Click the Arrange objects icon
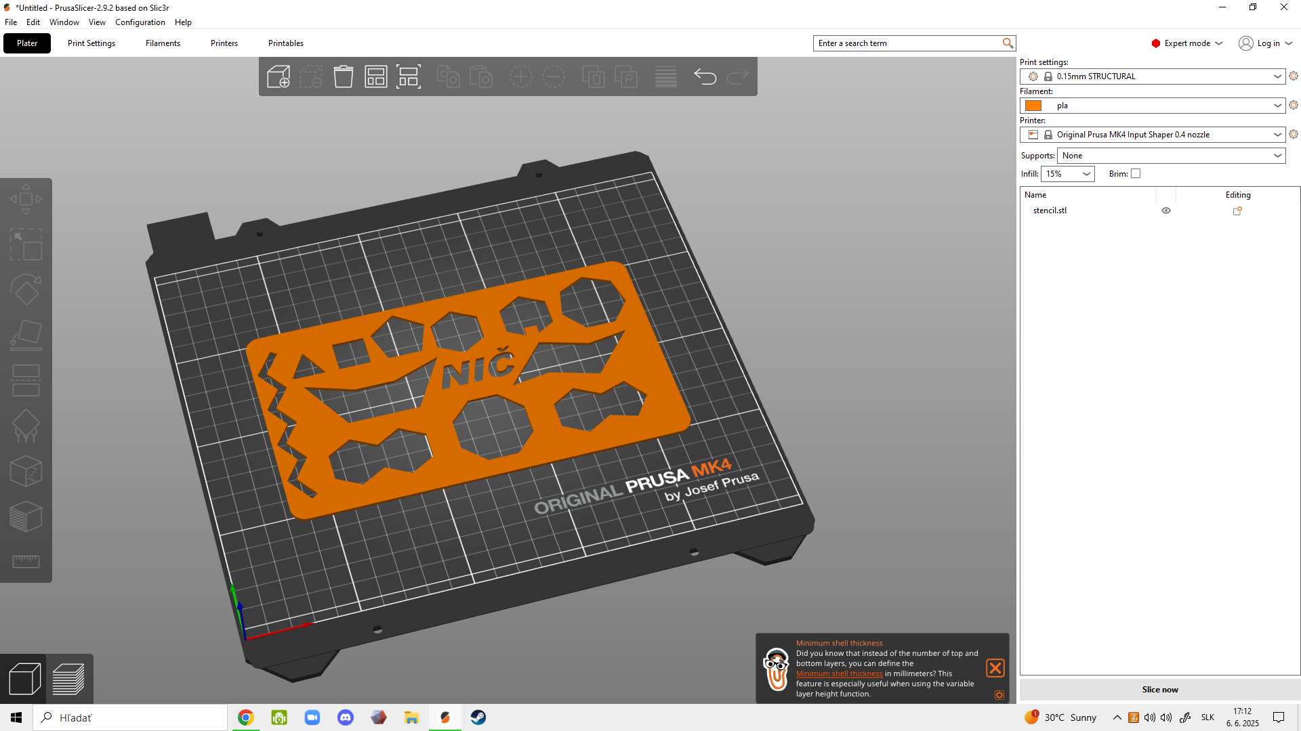The height and width of the screenshot is (731, 1301). [376, 76]
